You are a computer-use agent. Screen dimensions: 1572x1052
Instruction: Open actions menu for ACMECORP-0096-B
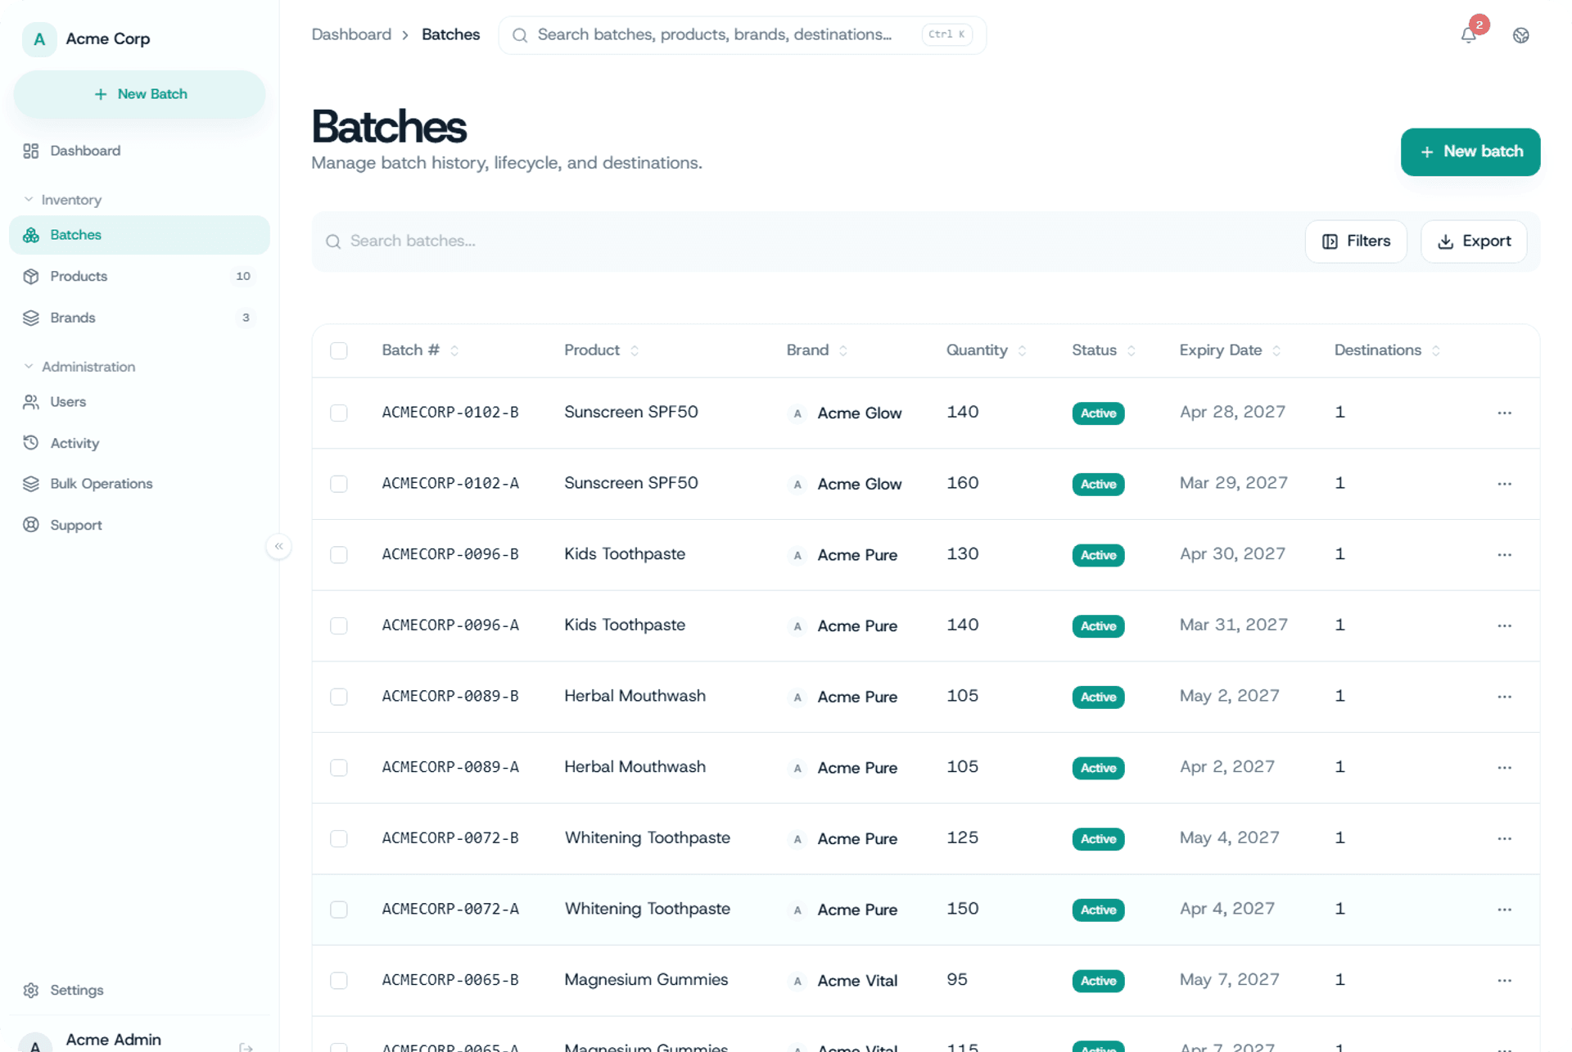tap(1504, 555)
